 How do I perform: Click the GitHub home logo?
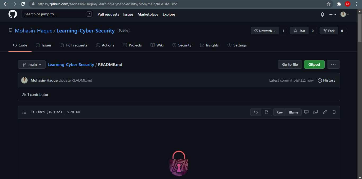(12, 14)
